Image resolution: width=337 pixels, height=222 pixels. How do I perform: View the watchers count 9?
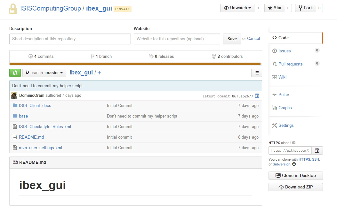pos(258,8)
